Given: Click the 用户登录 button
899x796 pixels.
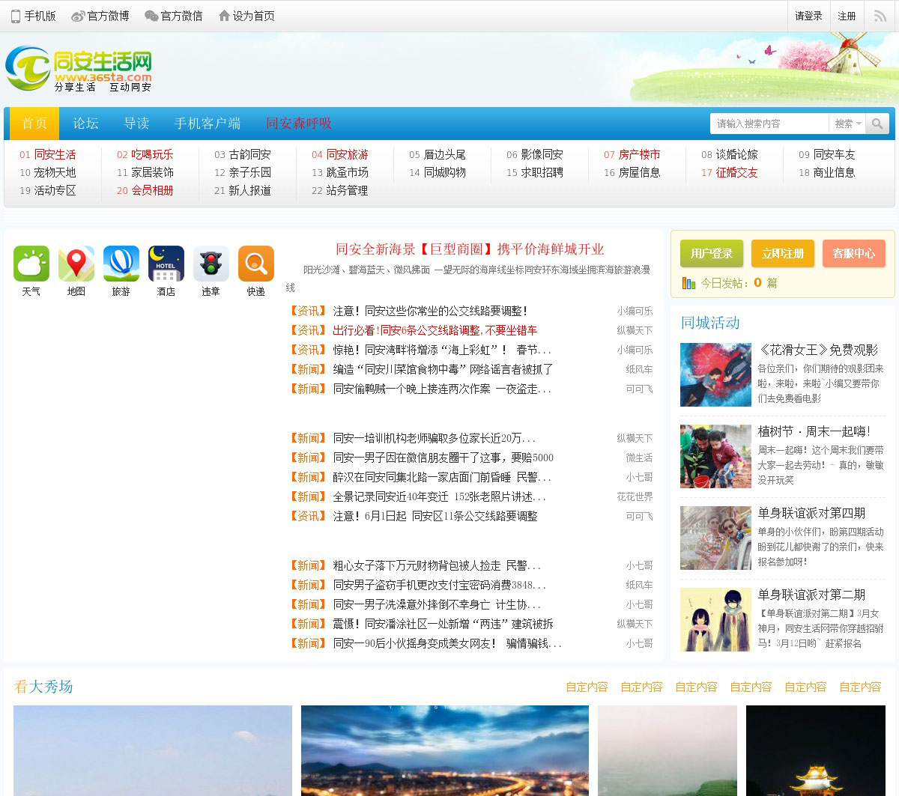Looking at the screenshot, I should pyautogui.click(x=712, y=254).
